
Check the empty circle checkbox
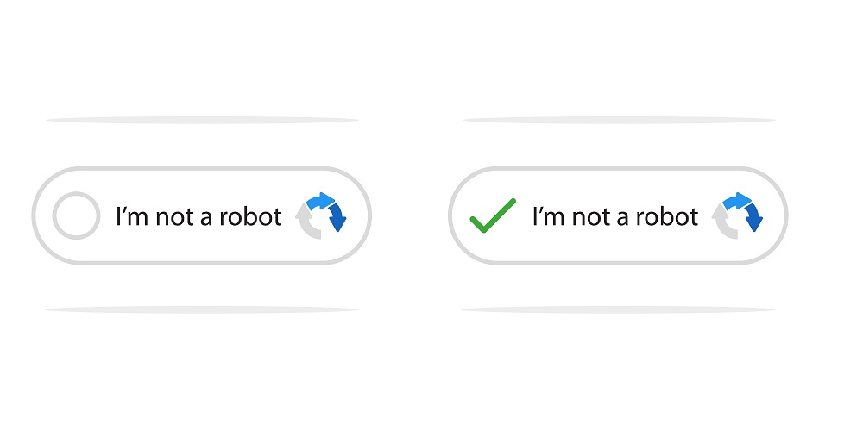click(77, 215)
